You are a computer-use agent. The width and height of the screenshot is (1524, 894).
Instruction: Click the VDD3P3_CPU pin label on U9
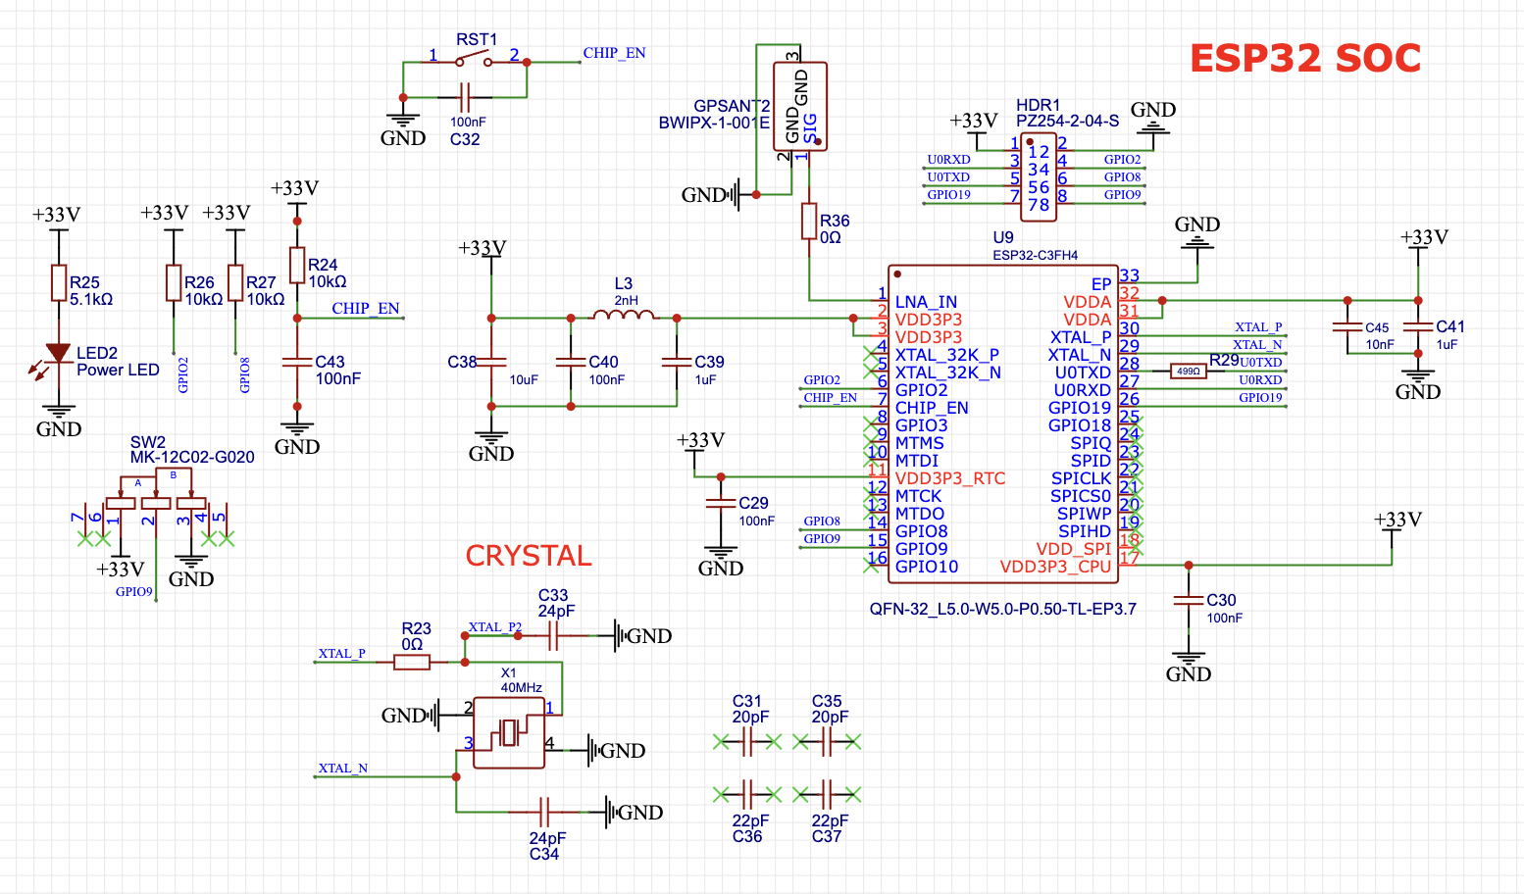[1055, 567]
